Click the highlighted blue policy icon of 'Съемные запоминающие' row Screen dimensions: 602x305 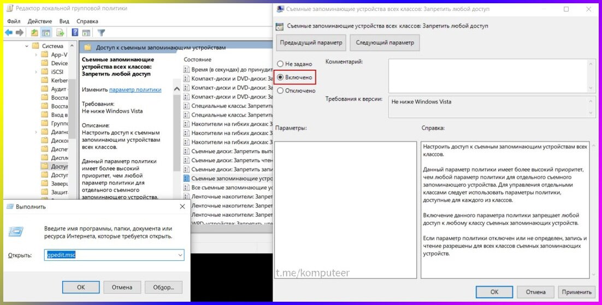(187, 178)
